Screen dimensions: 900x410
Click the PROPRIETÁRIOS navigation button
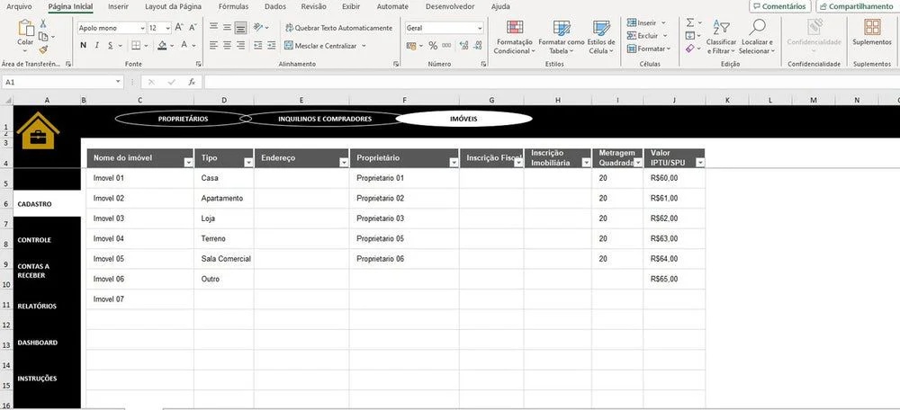[183, 119]
